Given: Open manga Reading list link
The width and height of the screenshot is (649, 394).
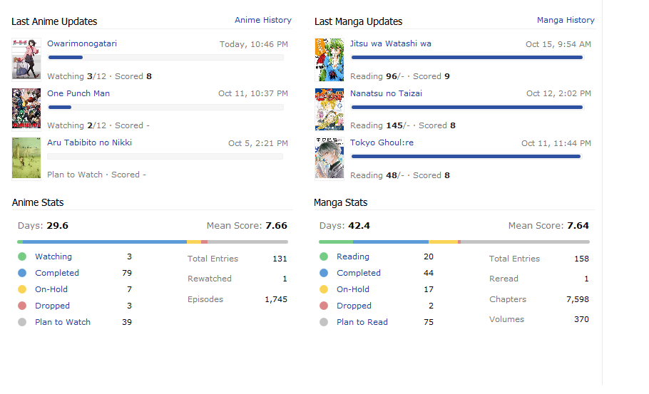Looking at the screenshot, I should coord(353,256).
